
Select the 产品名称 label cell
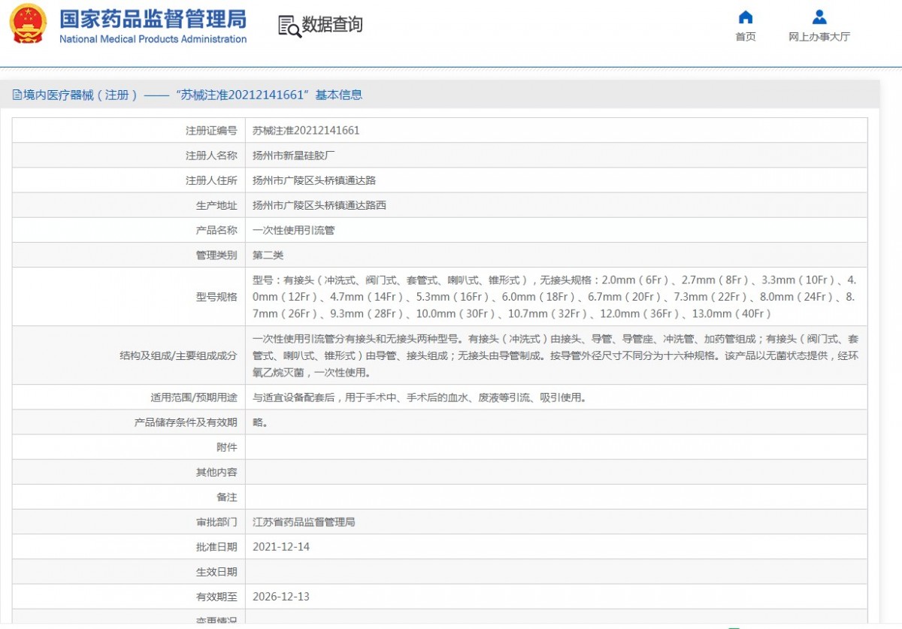(x=128, y=230)
